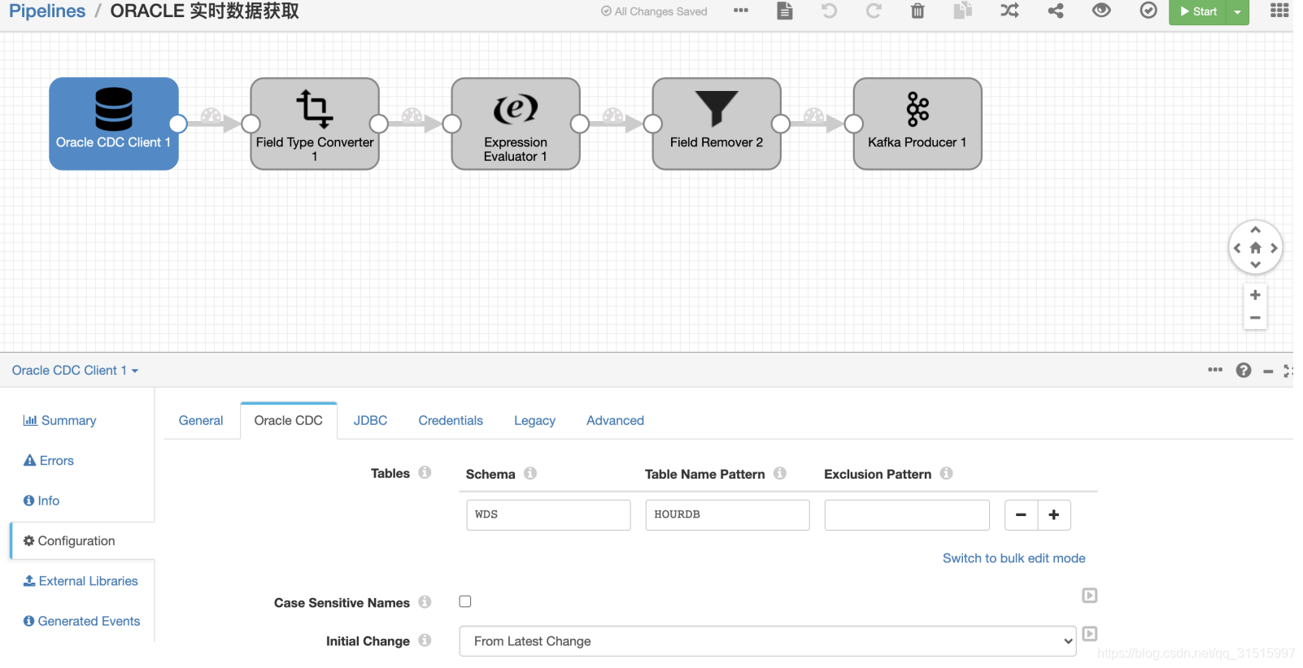1303x668 pixels.
Task: Pan canvas left with arrow
Action: point(1237,248)
